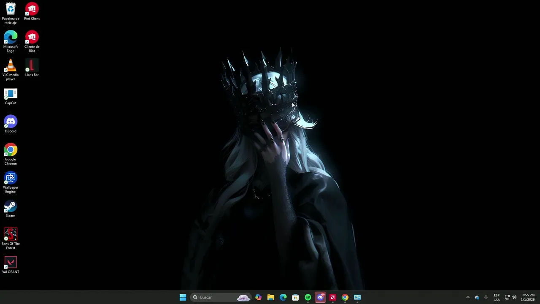Select the Liar's Bar desktop shortcut
Screen dimensions: 540x304
[x=32, y=68]
